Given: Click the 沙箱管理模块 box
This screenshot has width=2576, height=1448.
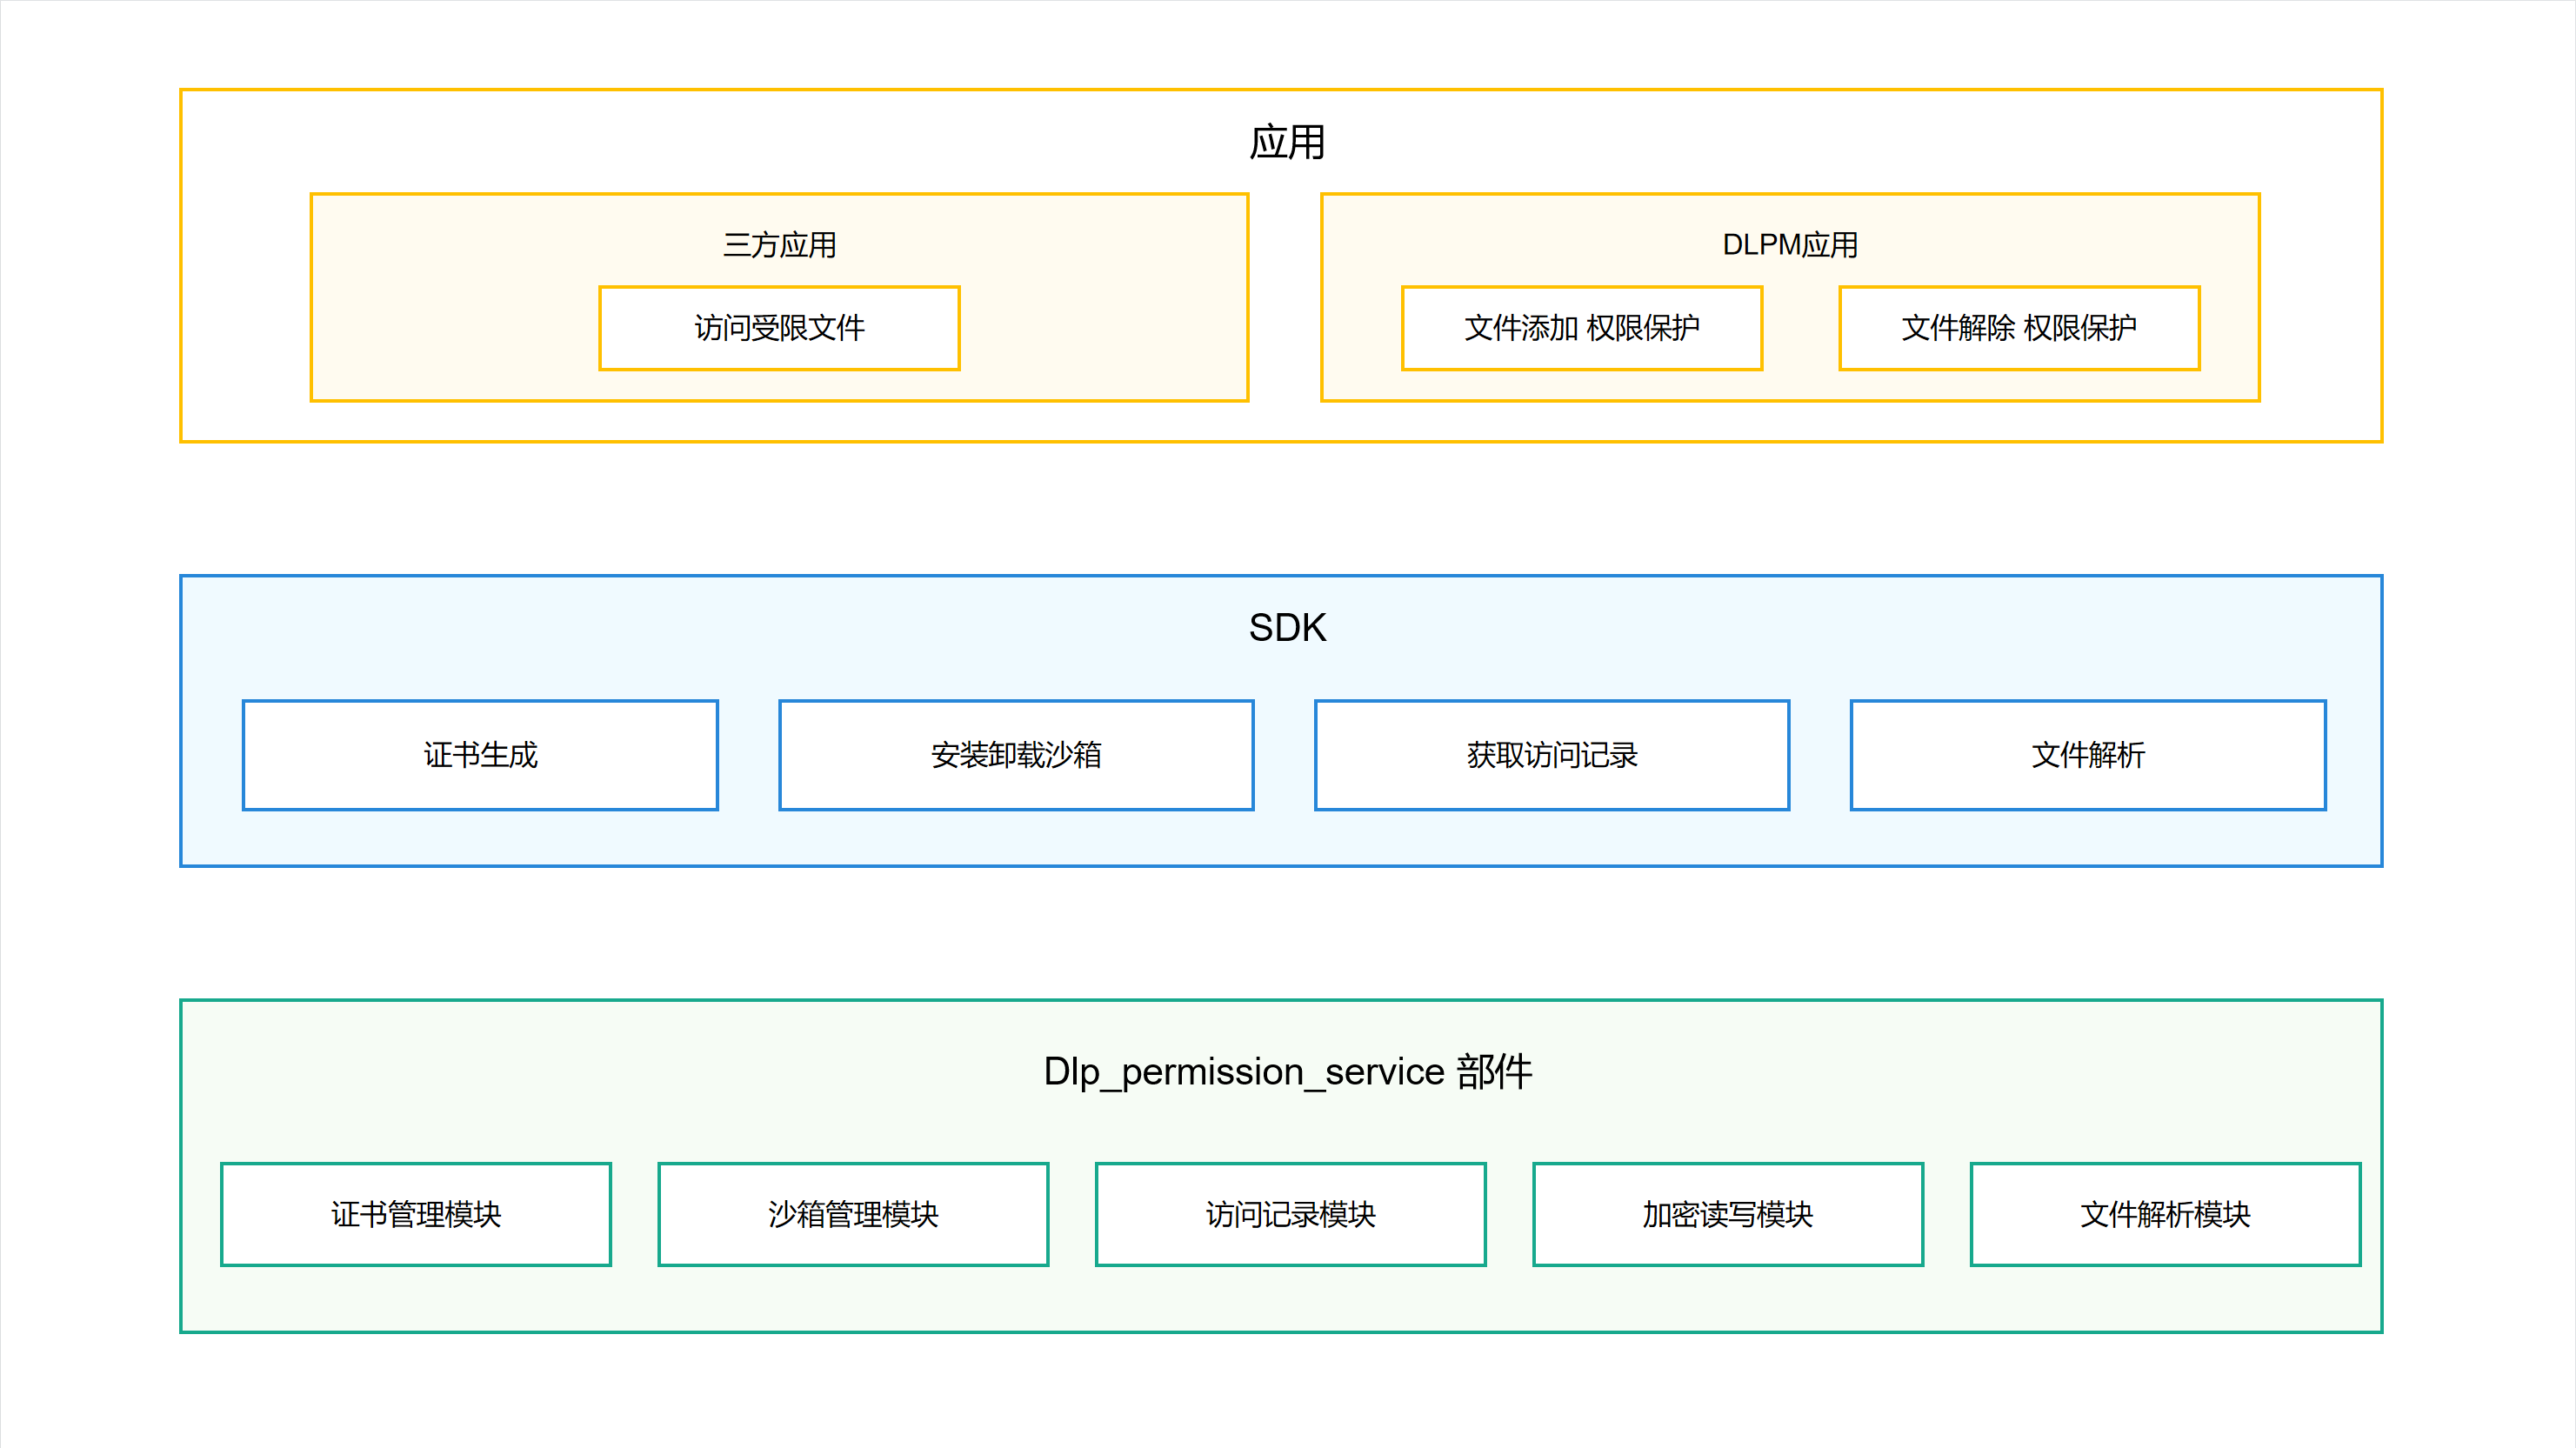Looking at the screenshot, I should click(x=853, y=1214).
